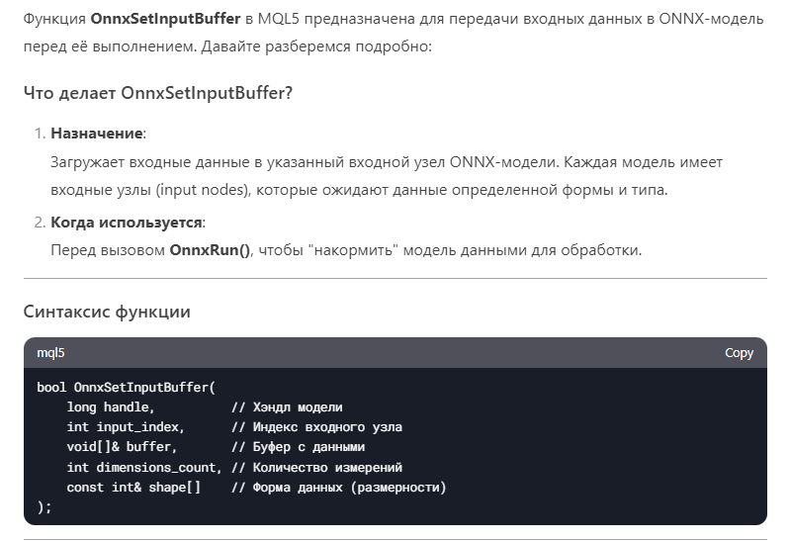Click the bold "Когда используется" list item title

click(x=127, y=222)
